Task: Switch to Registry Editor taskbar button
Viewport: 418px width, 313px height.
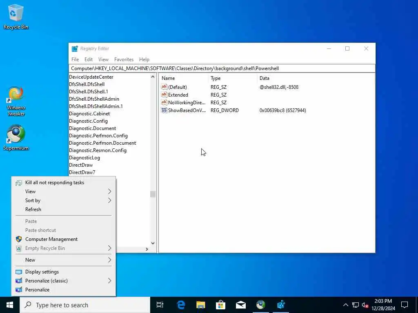Action: coord(281,305)
